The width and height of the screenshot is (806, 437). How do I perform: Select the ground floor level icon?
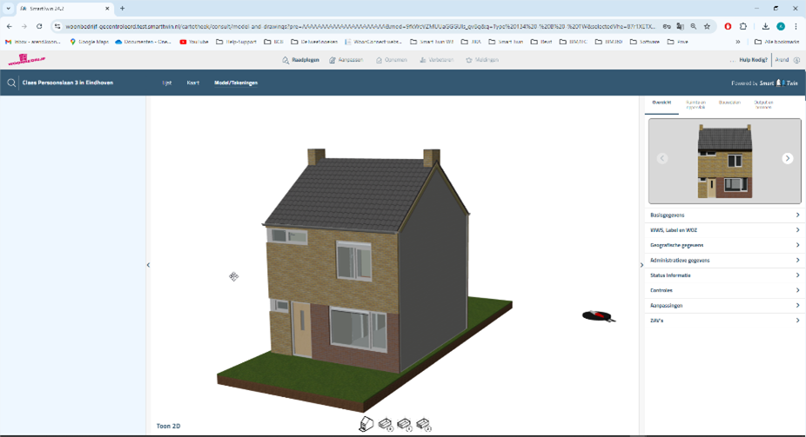pos(386,424)
